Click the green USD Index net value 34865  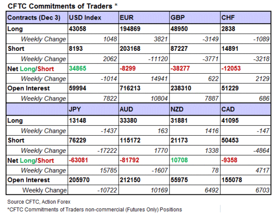point(78,68)
